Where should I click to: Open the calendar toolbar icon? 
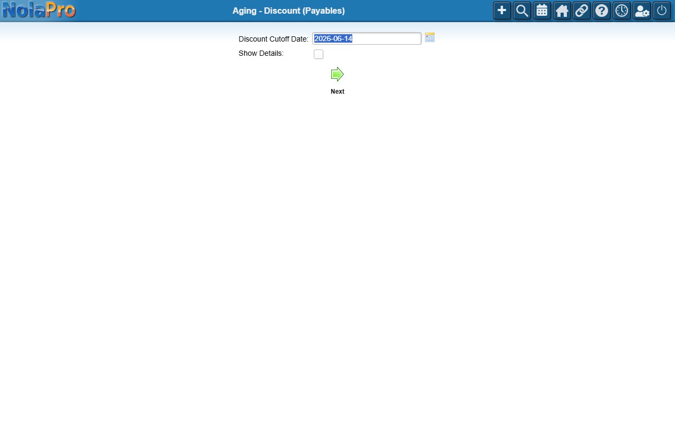542,11
